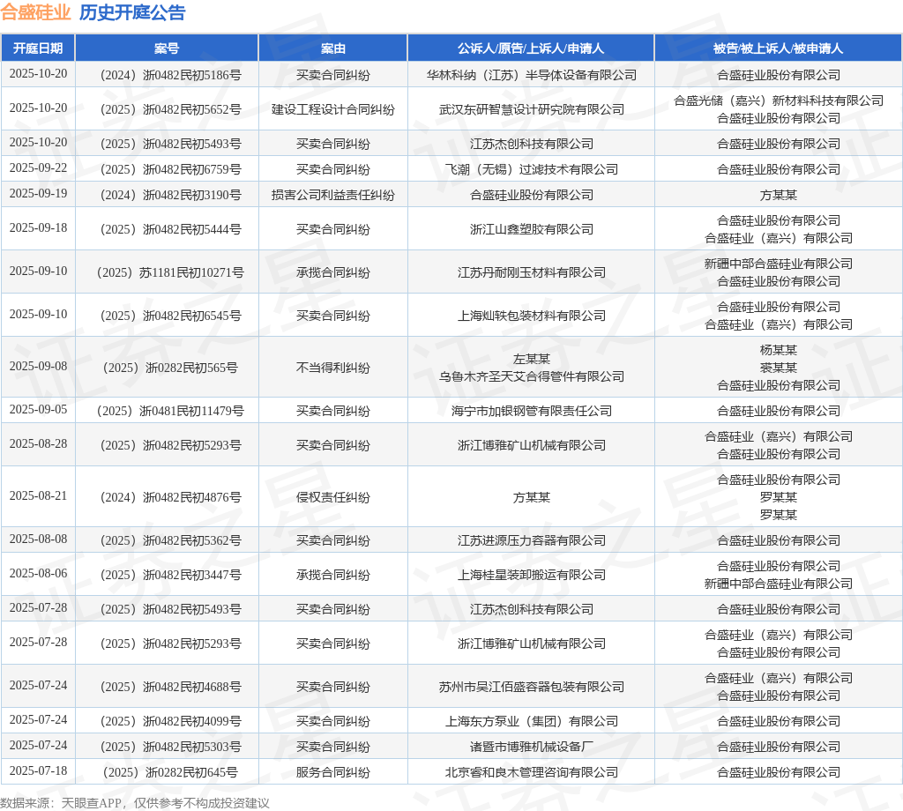Viewport: 903px width, 811px height.
Task: Click plaintiff 乌鲁木齐圣天艾合得管件有限公司
Action: (x=531, y=376)
